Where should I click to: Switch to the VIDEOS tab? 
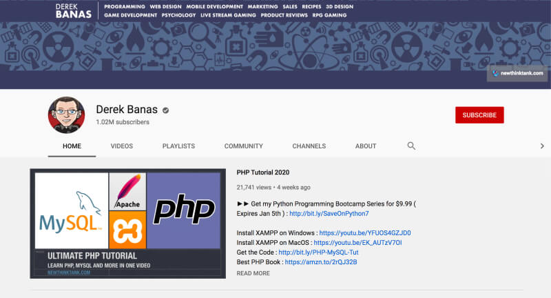point(122,146)
